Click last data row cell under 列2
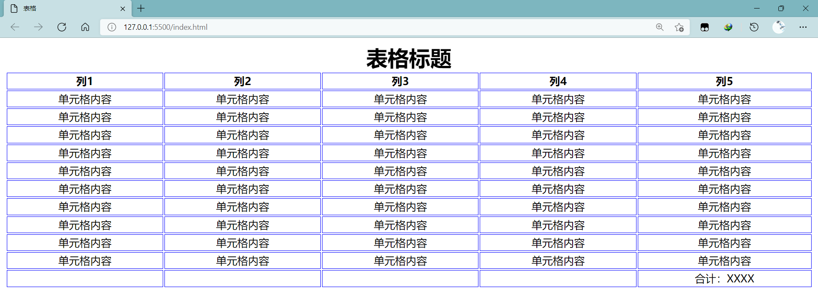The height and width of the screenshot is (296, 818). click(x=242, y=261)
